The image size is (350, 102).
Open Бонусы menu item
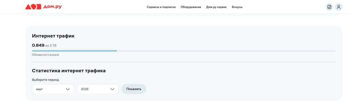(237, 7)
